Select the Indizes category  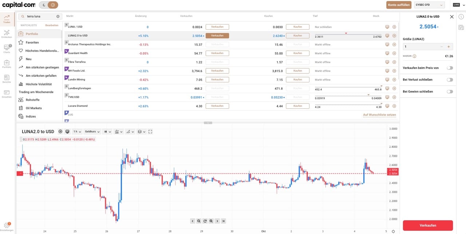(39, 116)
